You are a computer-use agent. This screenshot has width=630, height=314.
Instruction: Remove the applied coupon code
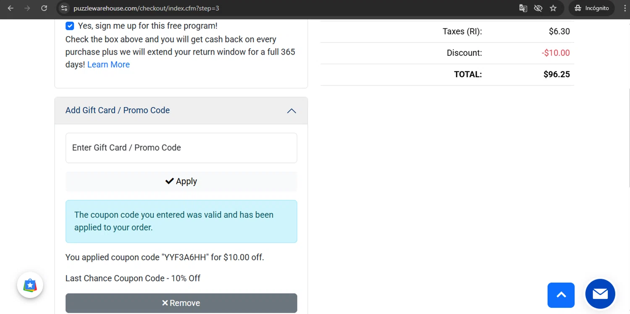[181, 303]
